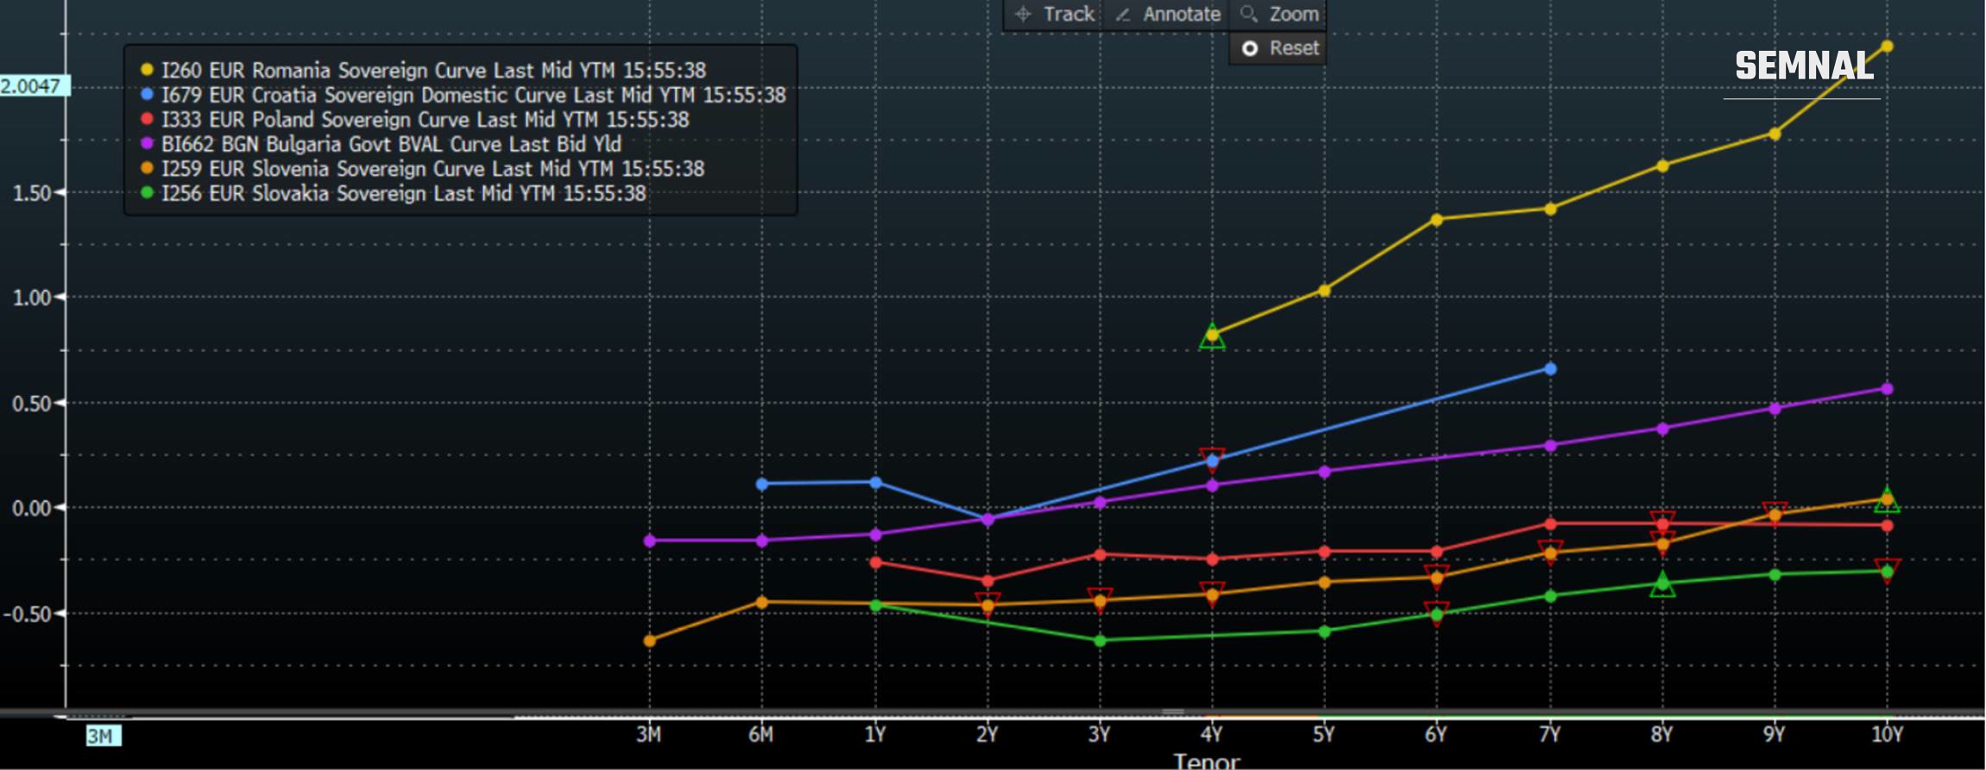
Task: Click the green up-triangle on Slovenia's 10Y point
Action: [1887, 500]
